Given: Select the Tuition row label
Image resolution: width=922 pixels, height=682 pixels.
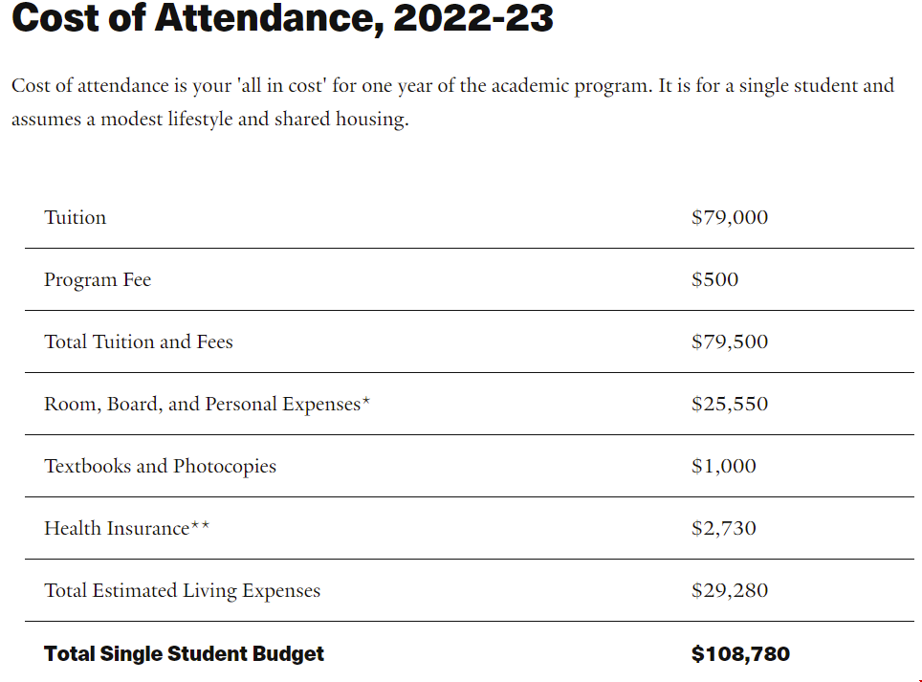Looking at the screenshot, I should [76, 217].
